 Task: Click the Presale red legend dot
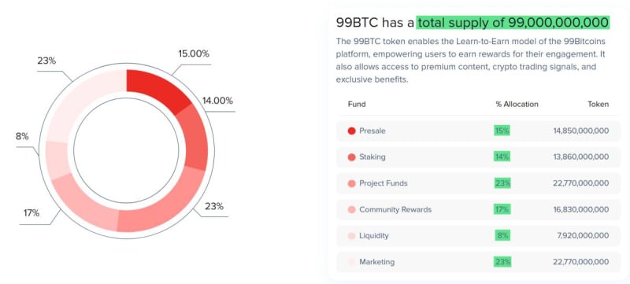coord(351,131)
